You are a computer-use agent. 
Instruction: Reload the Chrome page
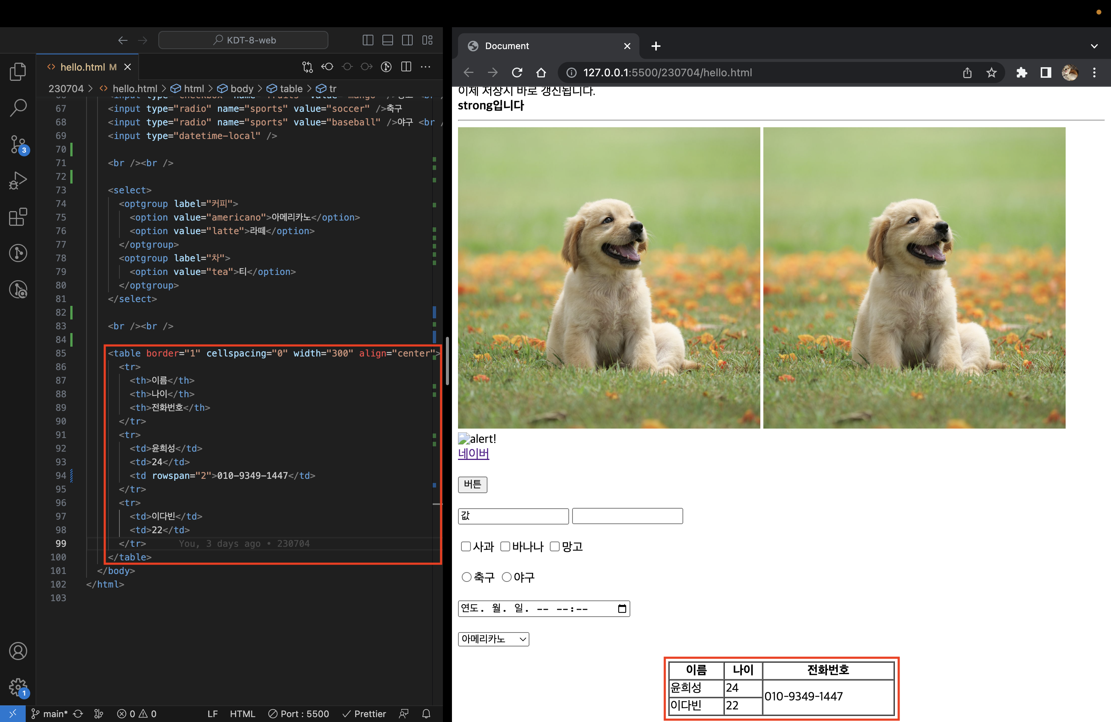point(517,72)
